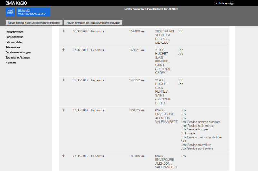The height and width of the screenshot is (171, 258).
Task: Click Reparatur label in 10.08.2020 row
Action: tap(98, 31)
